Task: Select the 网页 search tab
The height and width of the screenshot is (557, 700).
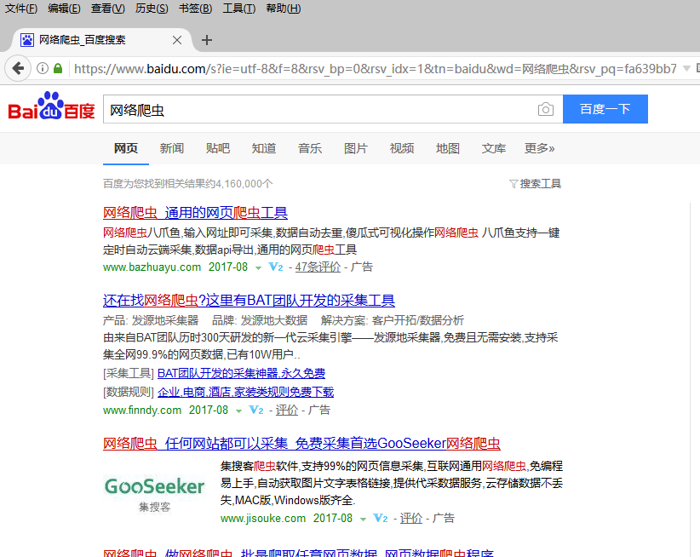Action: coord(126,148)
